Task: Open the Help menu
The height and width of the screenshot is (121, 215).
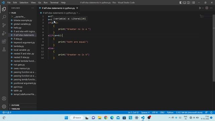Action: (63, 3)
